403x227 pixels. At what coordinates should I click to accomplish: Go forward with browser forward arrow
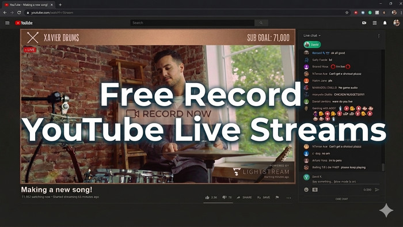[12, 12]
